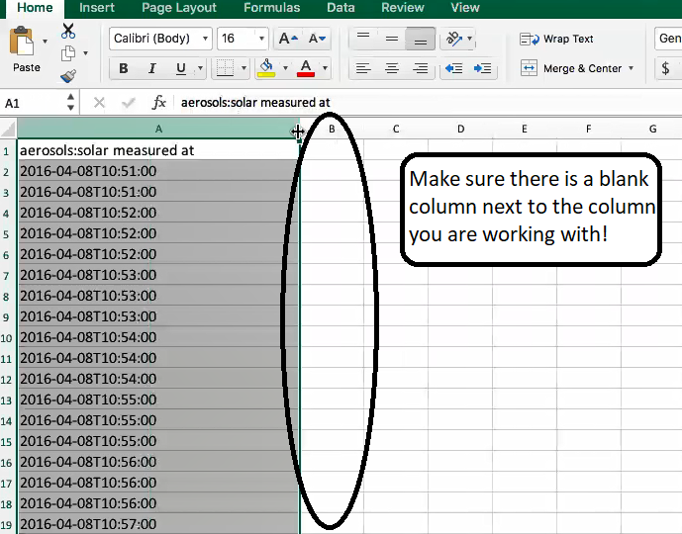Open the Page Layout tab
The width and height of the screenshot is (682, 534).
179,8
